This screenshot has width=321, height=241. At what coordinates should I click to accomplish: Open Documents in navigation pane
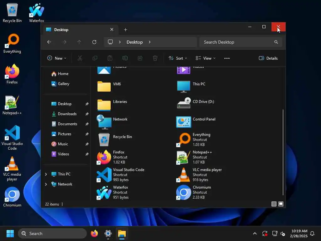click(67, 124)
